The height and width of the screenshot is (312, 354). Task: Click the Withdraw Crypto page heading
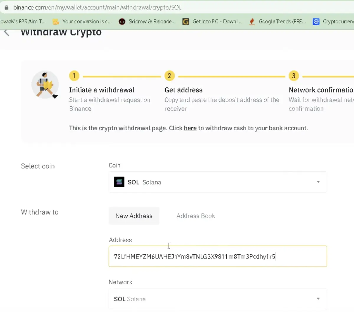click(61, 32)
